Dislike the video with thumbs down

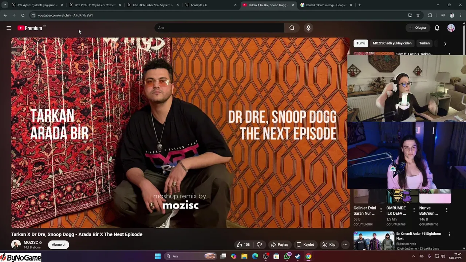click(259, 245)
